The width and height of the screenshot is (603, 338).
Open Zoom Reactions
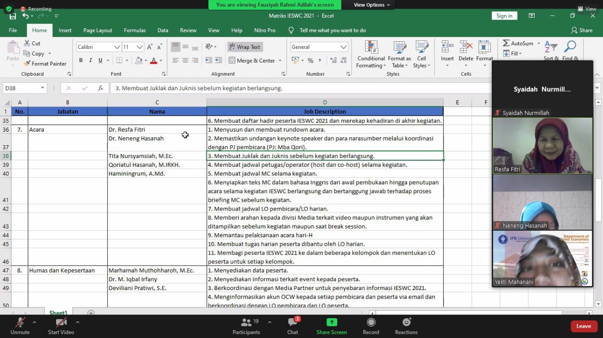coord(406,326)
